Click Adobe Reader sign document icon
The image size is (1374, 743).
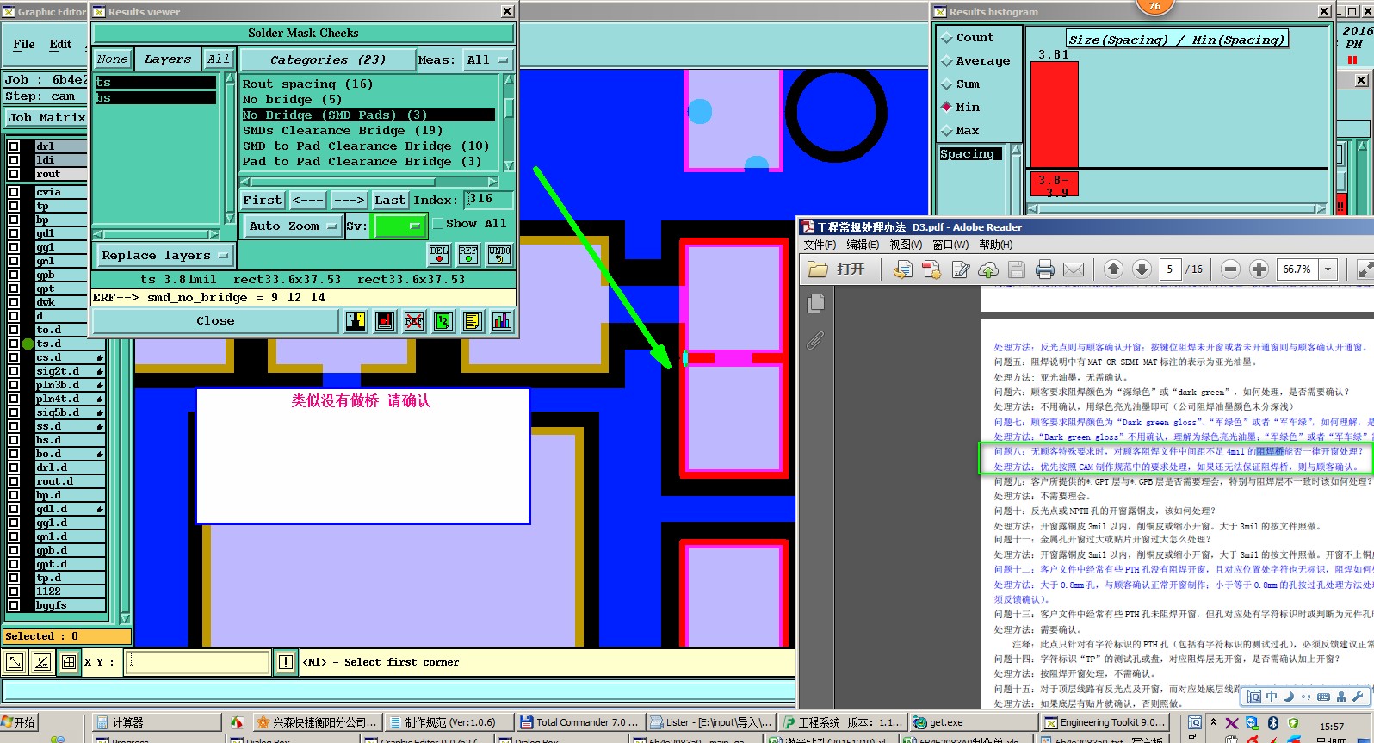click(x=961, y=269)
